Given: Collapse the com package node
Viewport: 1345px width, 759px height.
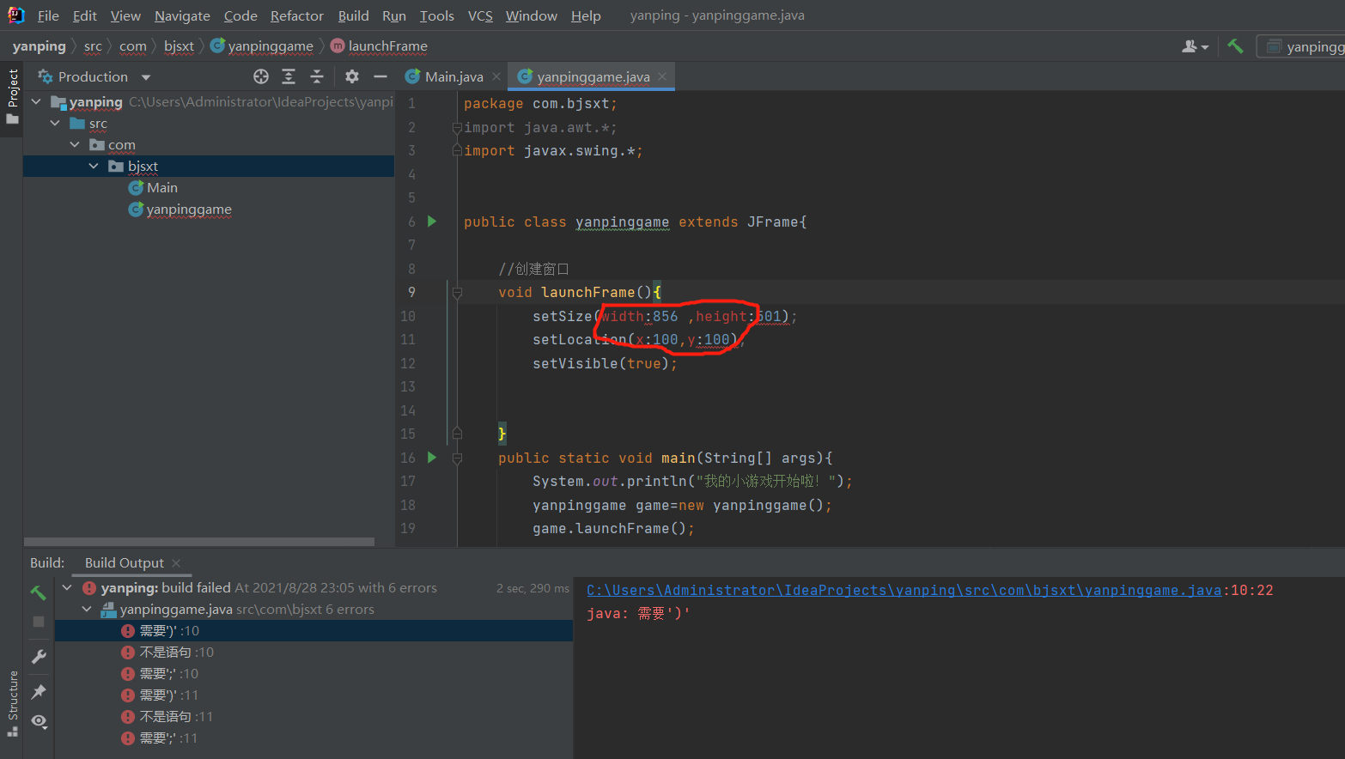Looking at the screenshot, I should coord(75,144).
